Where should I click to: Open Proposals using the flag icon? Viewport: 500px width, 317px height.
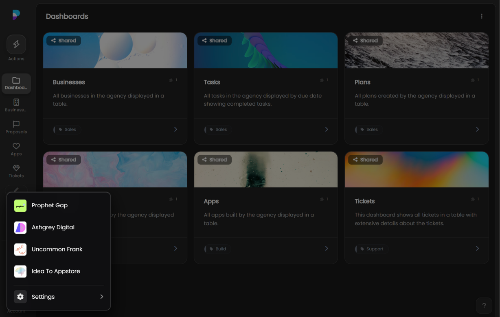coord(16,124)
